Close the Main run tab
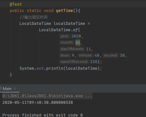146x117 pixels. (15, 89)
